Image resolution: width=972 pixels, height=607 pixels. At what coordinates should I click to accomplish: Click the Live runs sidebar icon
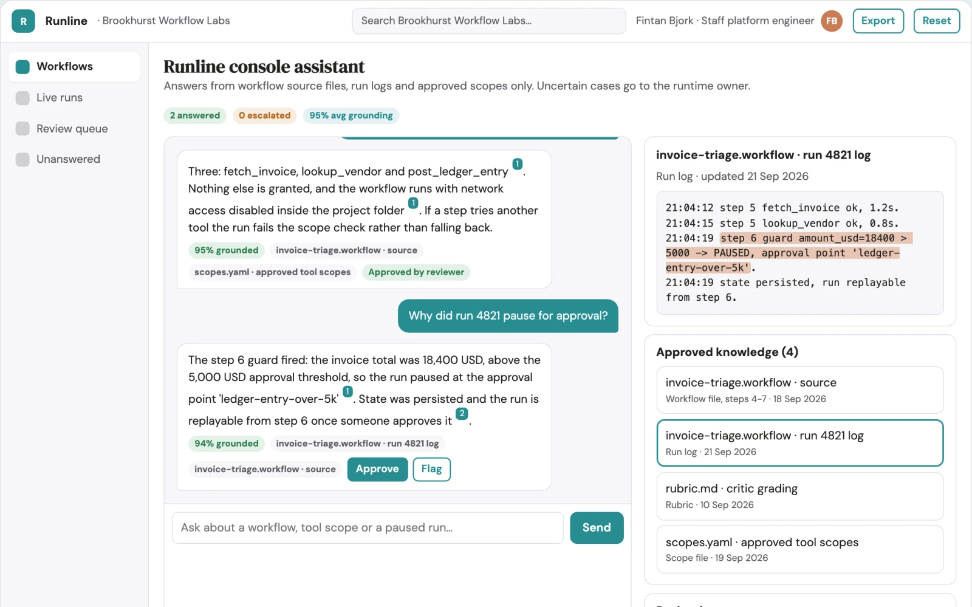coord(22,98)
